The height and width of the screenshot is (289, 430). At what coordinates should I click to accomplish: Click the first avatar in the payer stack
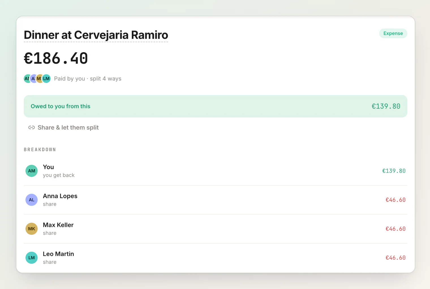pyautogui.click(x=27, y=78)
